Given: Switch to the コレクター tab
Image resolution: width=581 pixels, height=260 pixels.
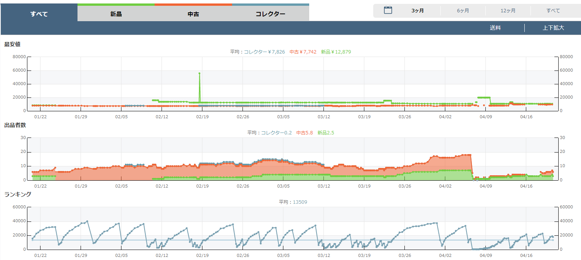Looking at the screenshot, I should pos(270,14).
